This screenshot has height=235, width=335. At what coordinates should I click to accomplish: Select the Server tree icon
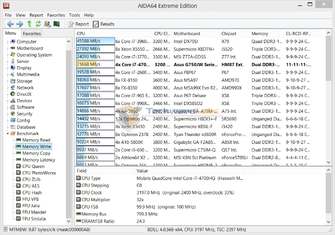13,62
